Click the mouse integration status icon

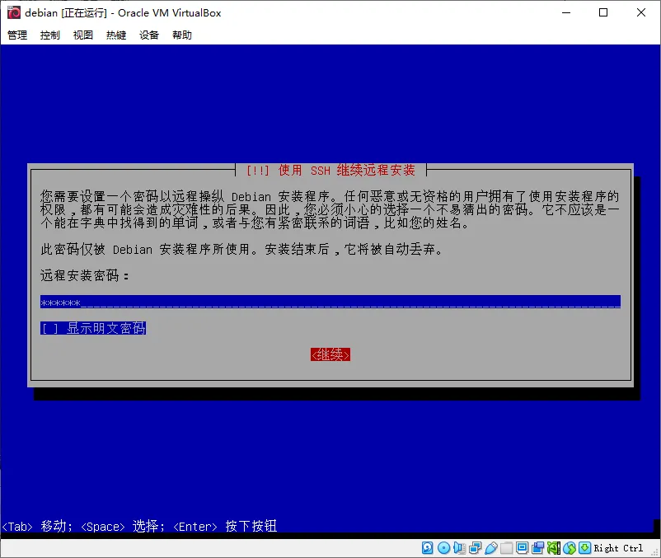click(569, 548)
